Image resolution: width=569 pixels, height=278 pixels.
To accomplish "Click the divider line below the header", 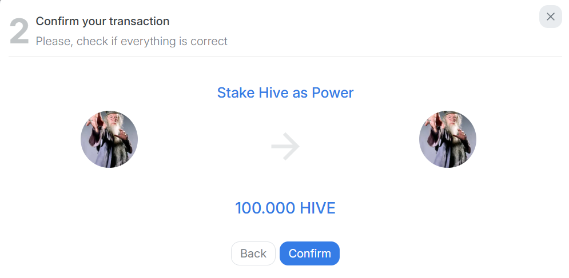I will [285, 57].
